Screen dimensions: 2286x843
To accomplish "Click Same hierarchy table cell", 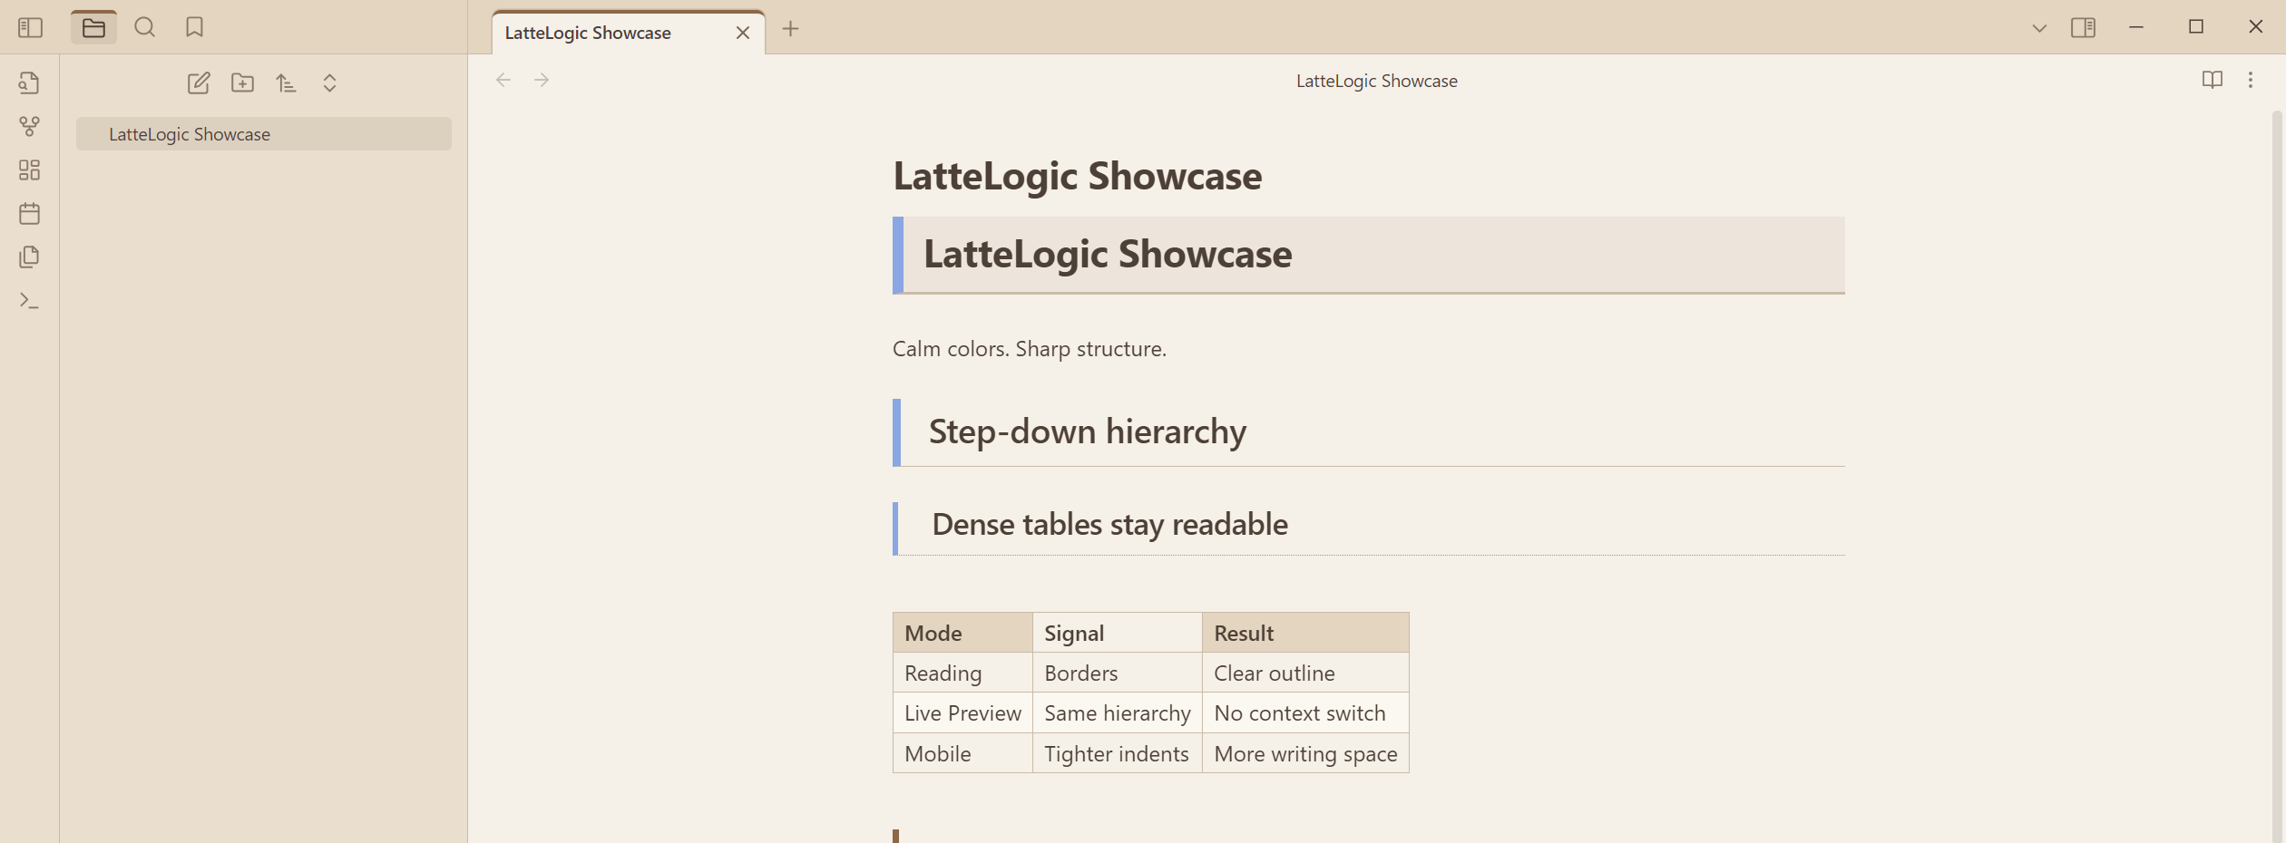I will click(x=1118, y=713).
